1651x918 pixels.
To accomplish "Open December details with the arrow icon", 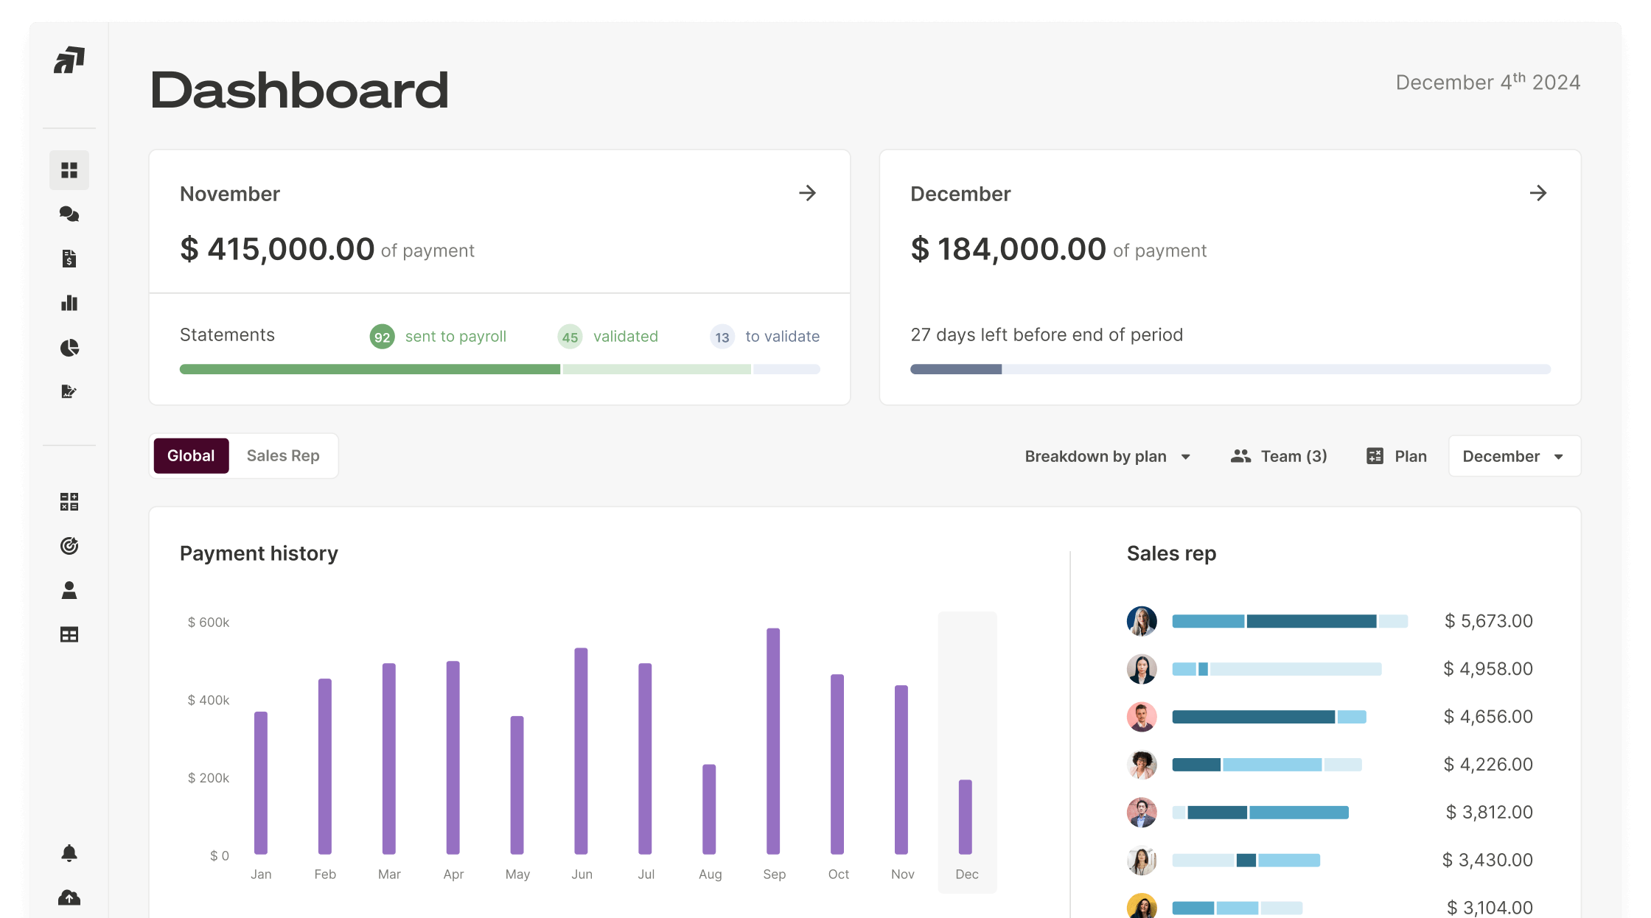I will (1538, 193).
